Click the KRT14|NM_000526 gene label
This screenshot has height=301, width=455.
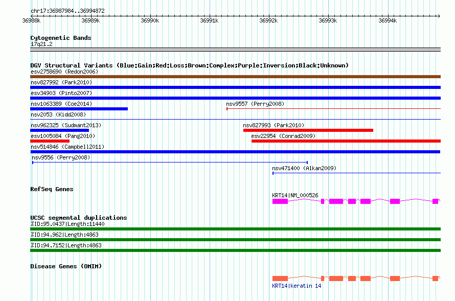click(295, 195)
